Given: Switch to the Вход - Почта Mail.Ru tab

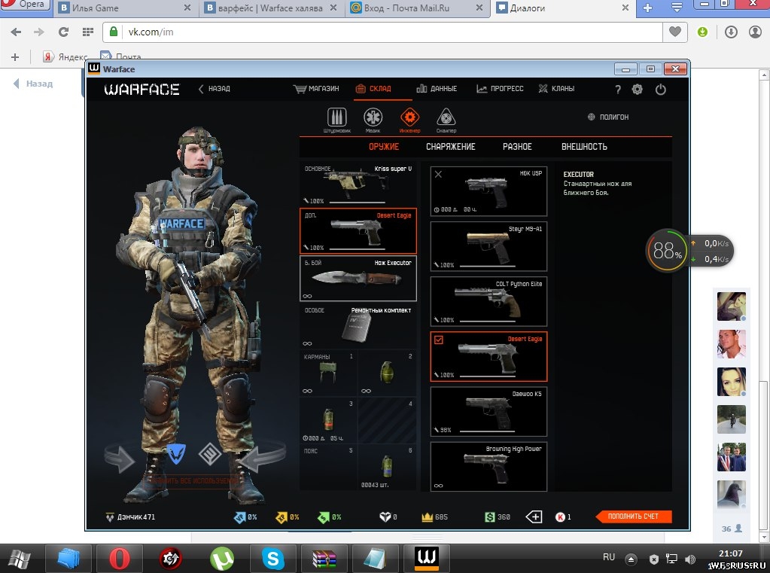Looking at the screenshot, I should pyautogui.click(x=416, y=8).
